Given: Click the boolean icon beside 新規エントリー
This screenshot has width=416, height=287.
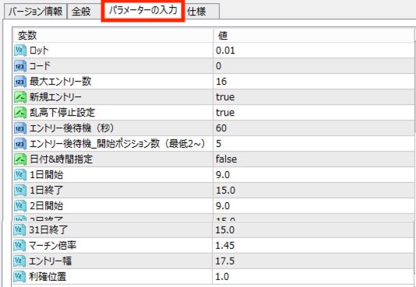Looking at the screenshot, I should 20,97.
